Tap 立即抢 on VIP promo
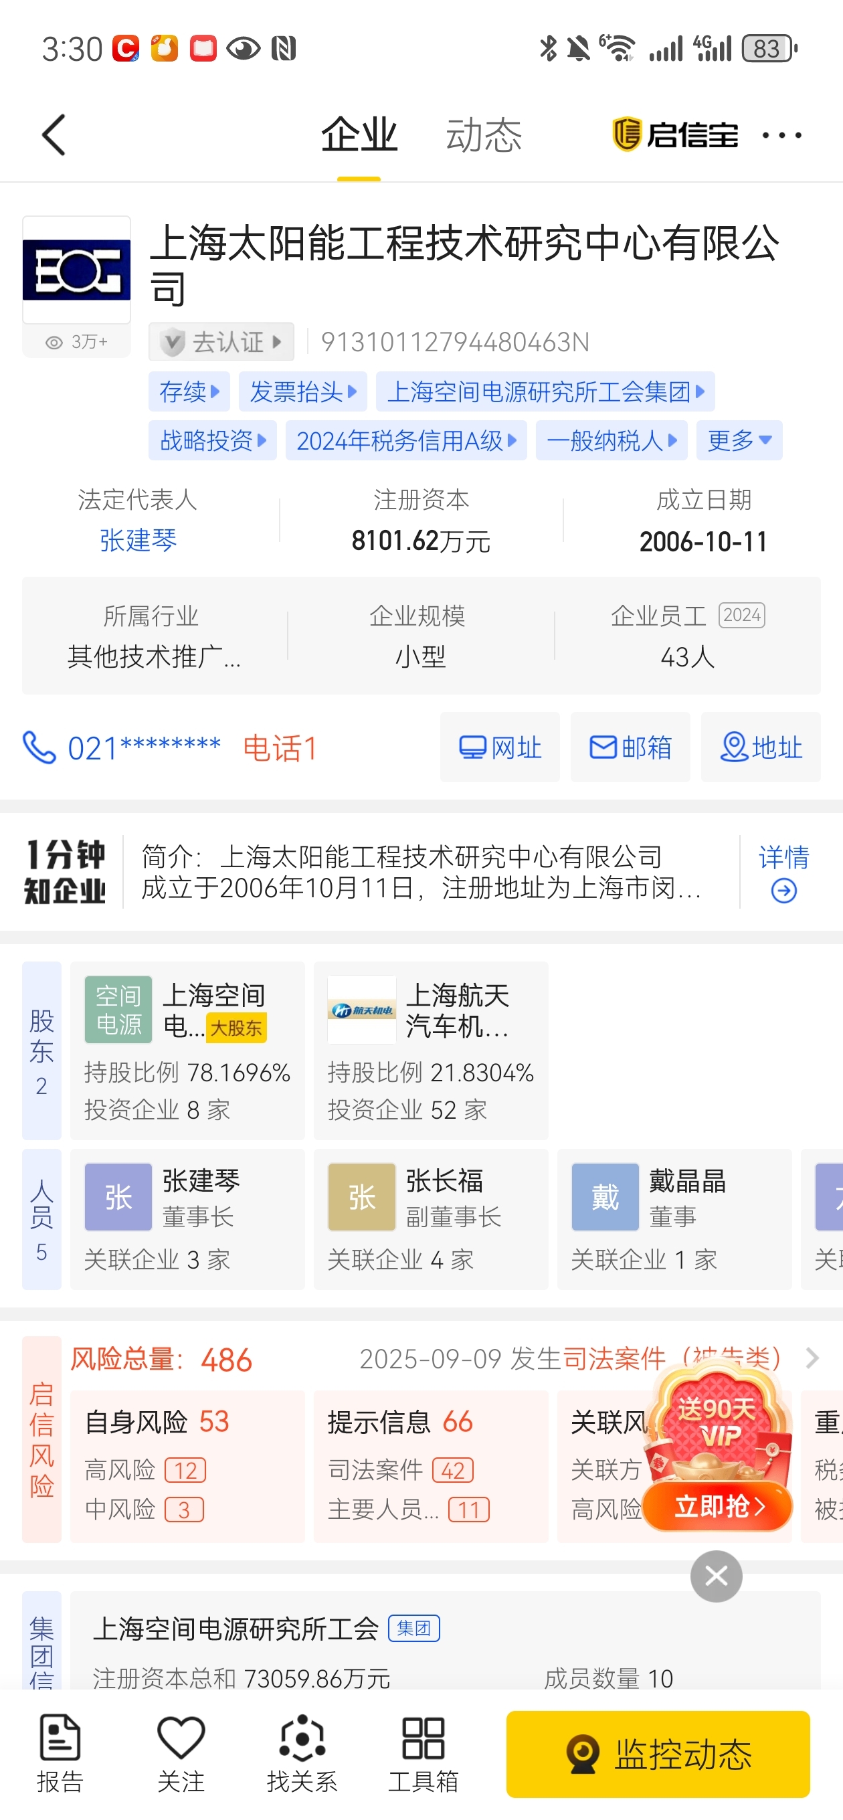The width and height of the screenshot is (843, 1820). point(717,1506)
